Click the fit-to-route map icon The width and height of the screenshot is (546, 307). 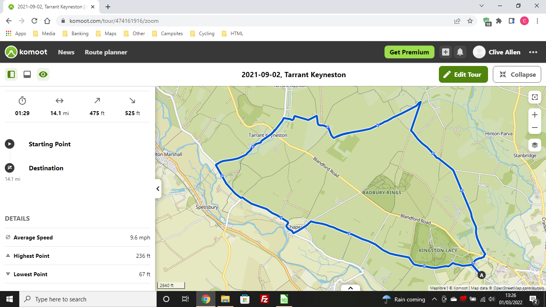pos(535,97)
